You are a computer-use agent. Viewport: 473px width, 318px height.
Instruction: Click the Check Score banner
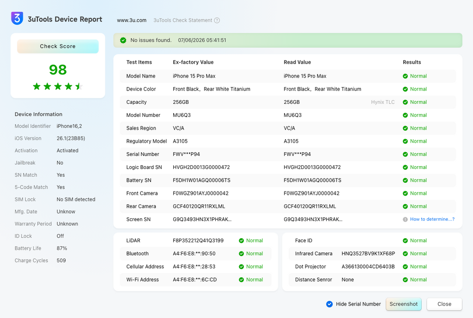pos(58,47)
